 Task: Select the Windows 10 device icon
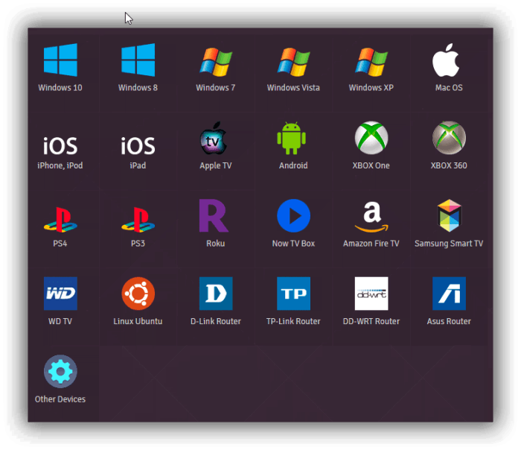pyautogui.click(x=60, y=60)
